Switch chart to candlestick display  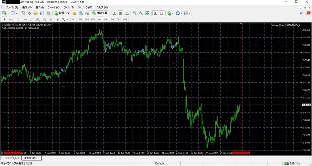pos(121,13)
